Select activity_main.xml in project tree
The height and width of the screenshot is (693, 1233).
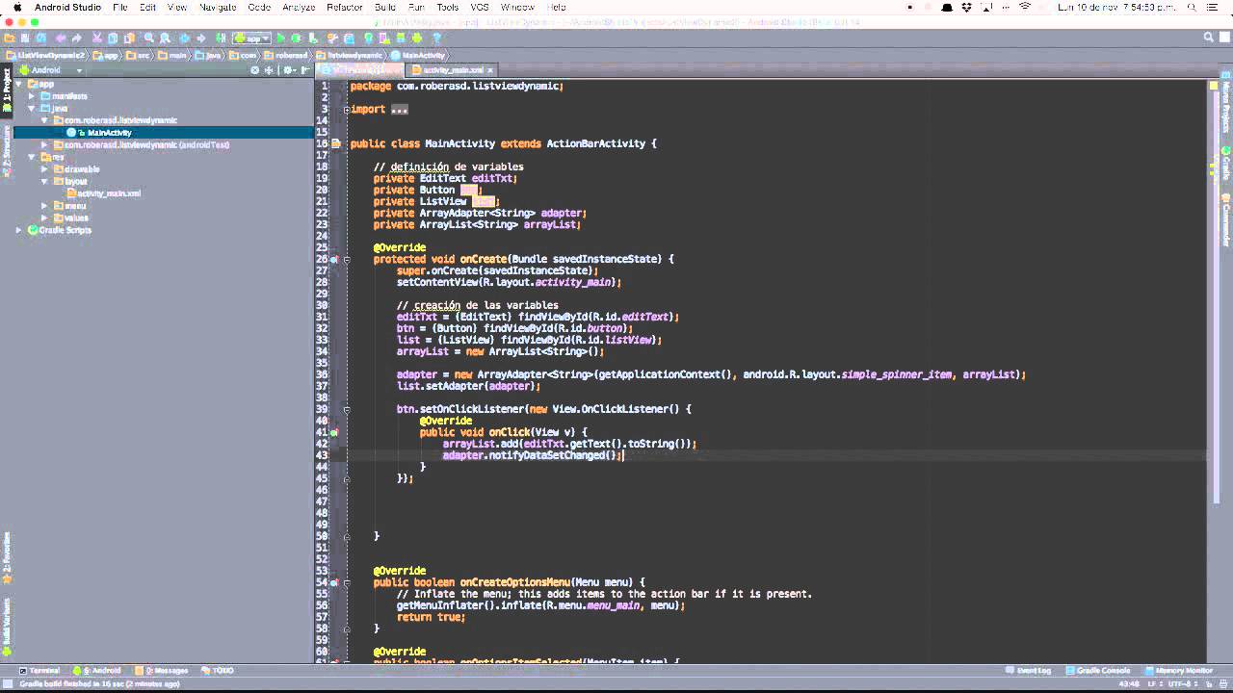pos(109,193)
